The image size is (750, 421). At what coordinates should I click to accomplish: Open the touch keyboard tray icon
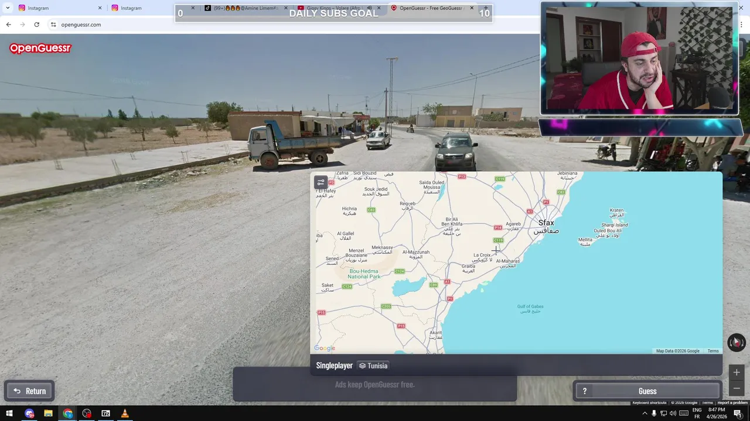(x=683, y=413)
